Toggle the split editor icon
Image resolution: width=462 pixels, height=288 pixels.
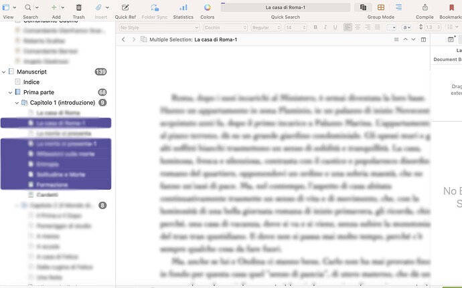pos(423,39)
